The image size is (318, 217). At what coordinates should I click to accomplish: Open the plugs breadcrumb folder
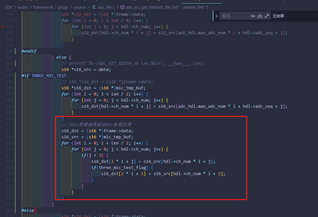[x=63, y=7]
